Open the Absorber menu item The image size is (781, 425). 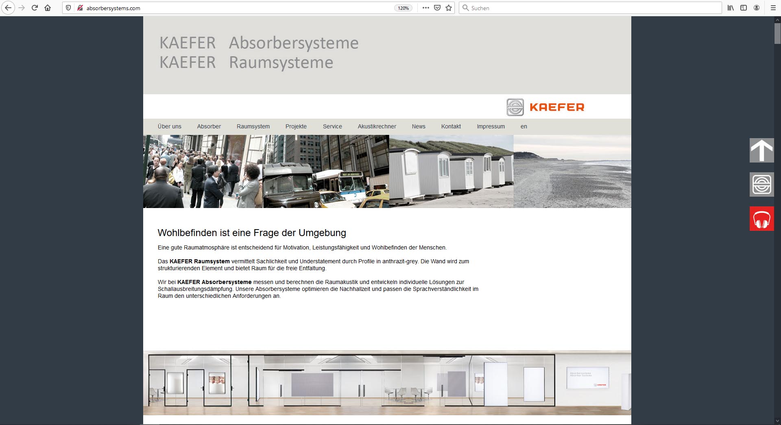click(x=209, y=126)
